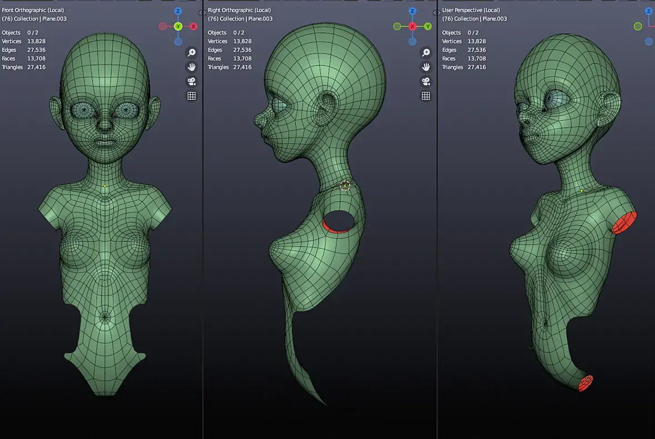Screen dimensions: 655x439
Task: Expand sidebar arrow of the Front Orthographic viewport
Action: [x=202, y=13]
